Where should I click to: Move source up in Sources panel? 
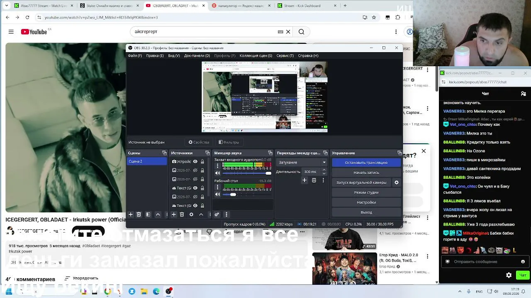coord(201,214)
